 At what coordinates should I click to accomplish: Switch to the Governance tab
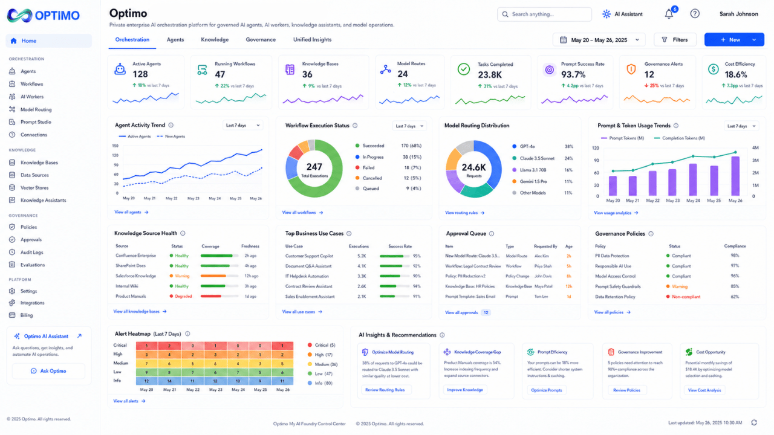(261, 40)
